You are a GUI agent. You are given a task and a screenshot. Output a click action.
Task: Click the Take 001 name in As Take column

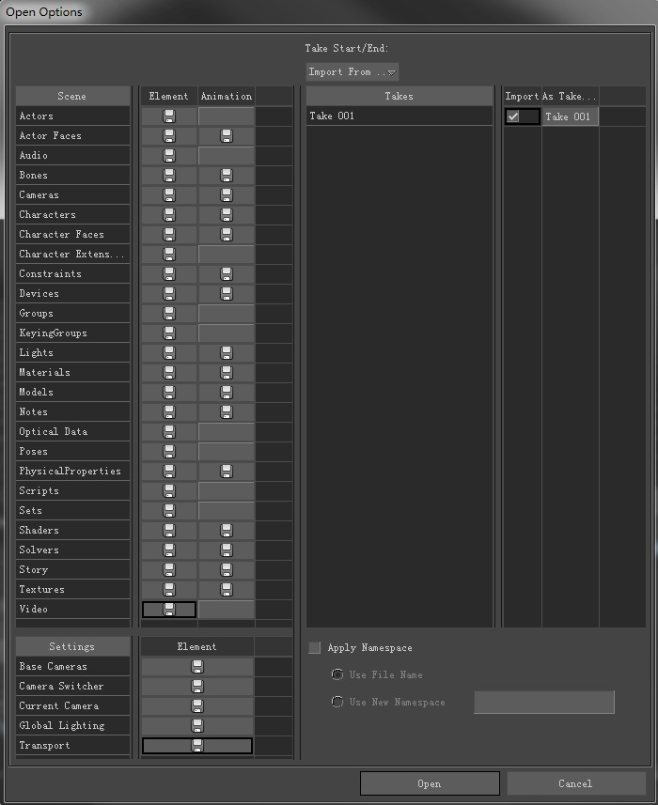pos(571,116)
